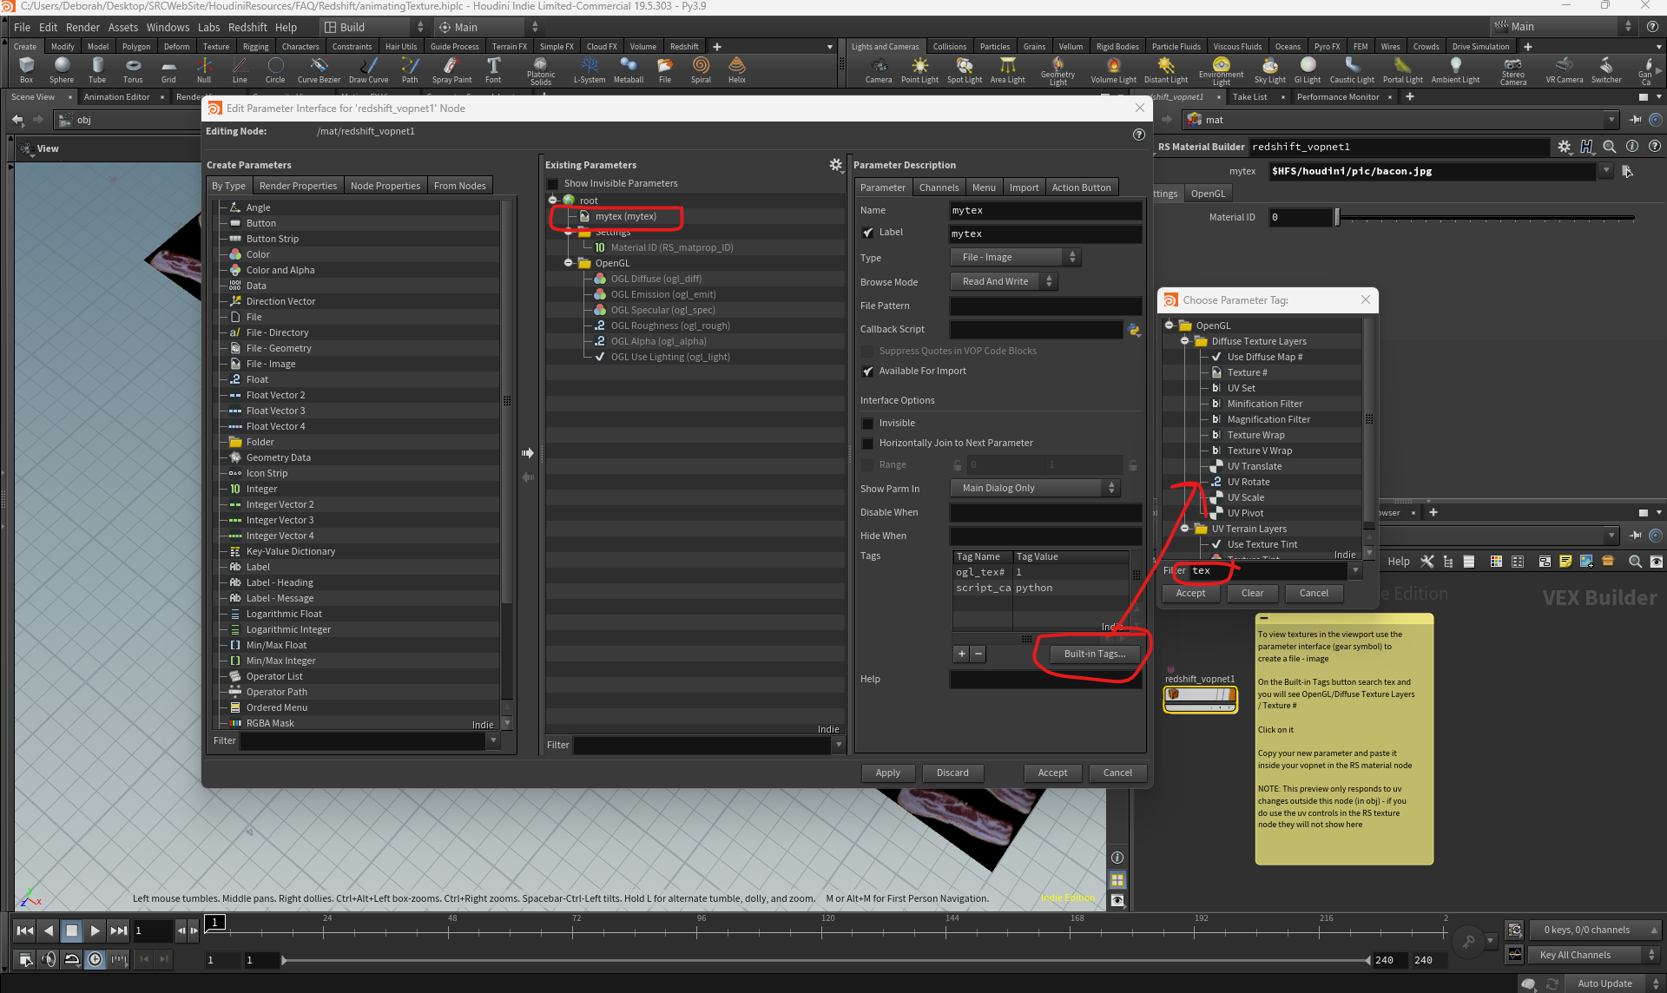Open Show Parm In dropdown
Screen dimensions: 1667x993
(1033, 489)
